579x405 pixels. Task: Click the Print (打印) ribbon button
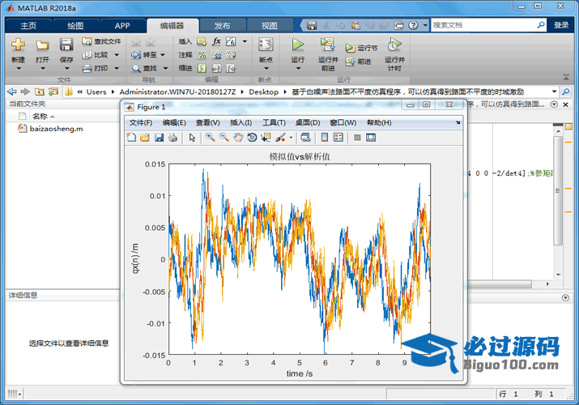[96, 68]
